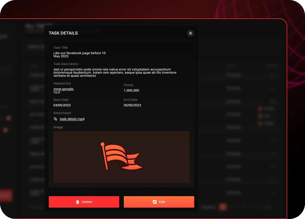Open the task-detail.mp4 attachment link
305x219 pixels.
[72, 119]
